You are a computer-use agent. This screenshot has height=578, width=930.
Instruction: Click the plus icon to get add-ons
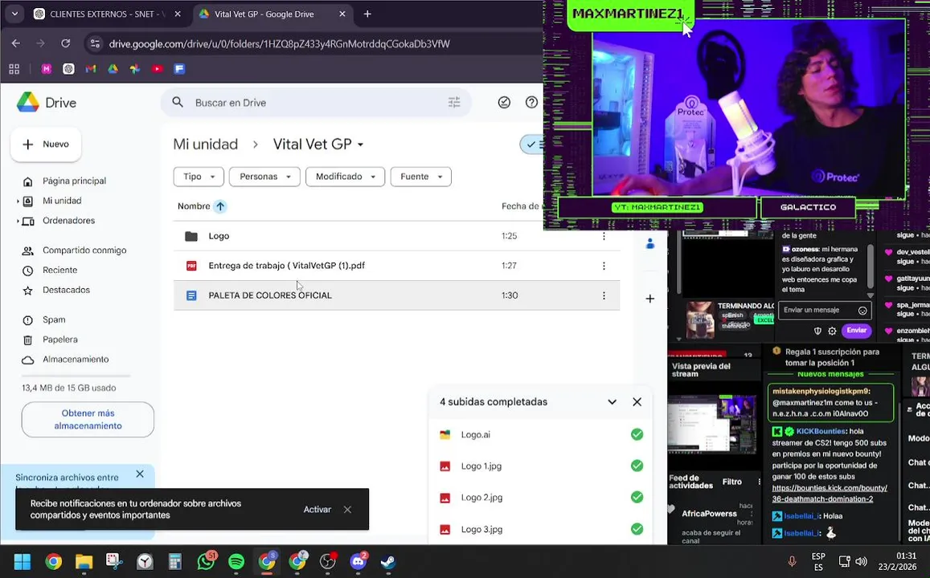coord(650,299)
